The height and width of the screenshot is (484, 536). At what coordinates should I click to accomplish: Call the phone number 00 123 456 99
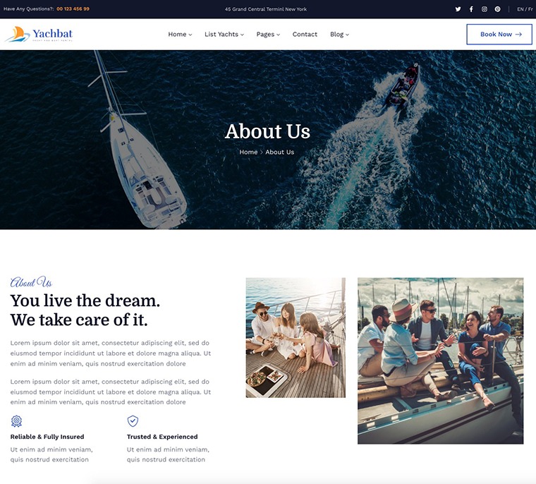[73, 9]
